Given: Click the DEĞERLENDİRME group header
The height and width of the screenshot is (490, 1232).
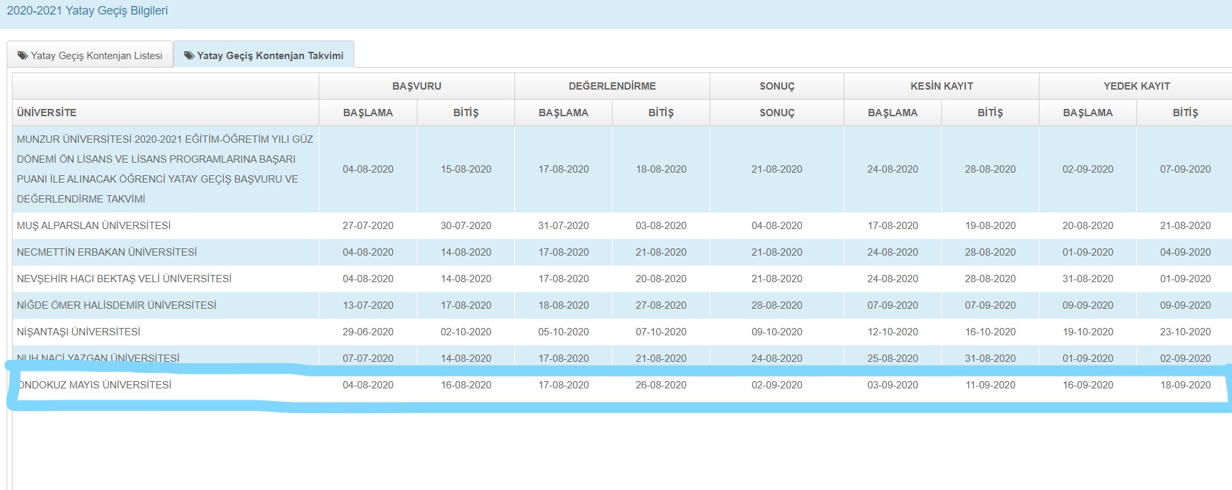Looking at the screenshot, I should (612, 86).
